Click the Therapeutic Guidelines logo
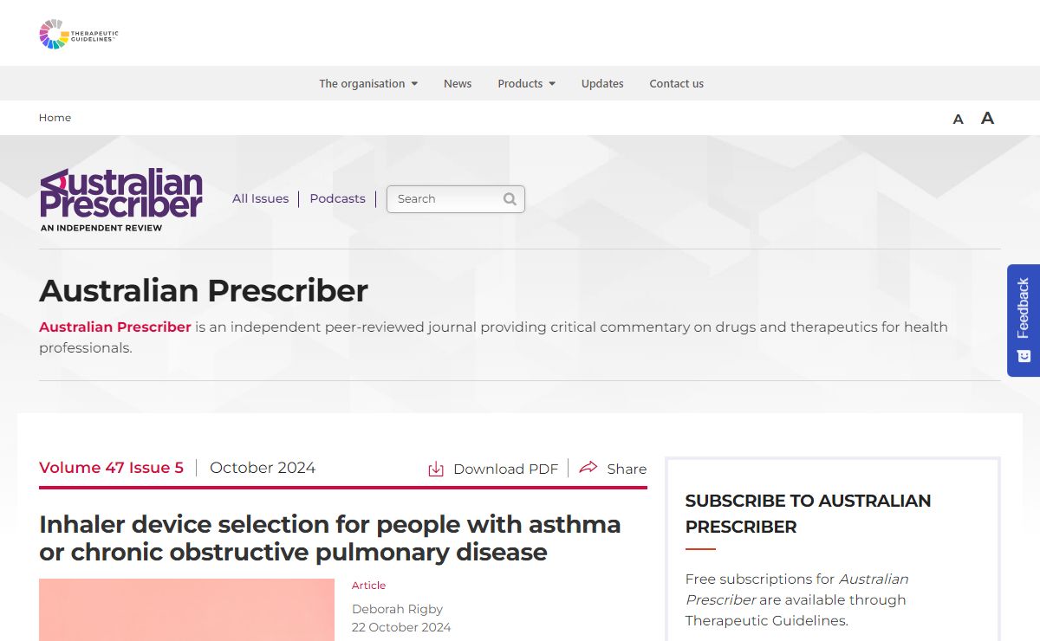Viewport: 1040px width, 641px height. 78,34
